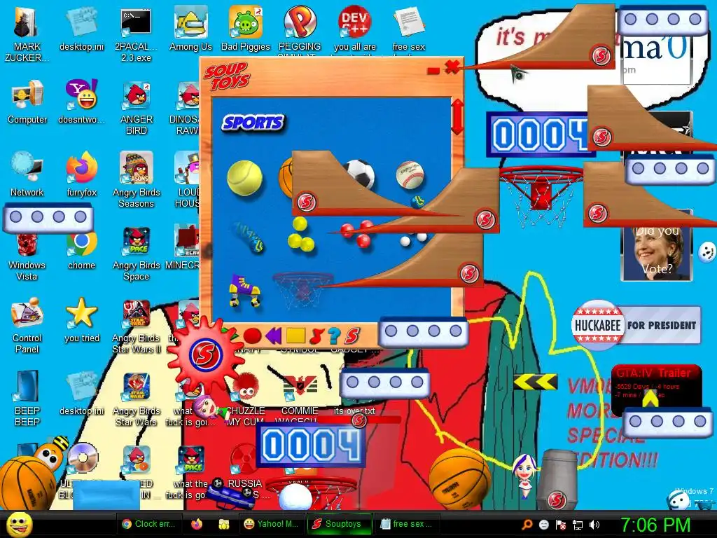Open the folder icon on taskbar

point(223,524)
